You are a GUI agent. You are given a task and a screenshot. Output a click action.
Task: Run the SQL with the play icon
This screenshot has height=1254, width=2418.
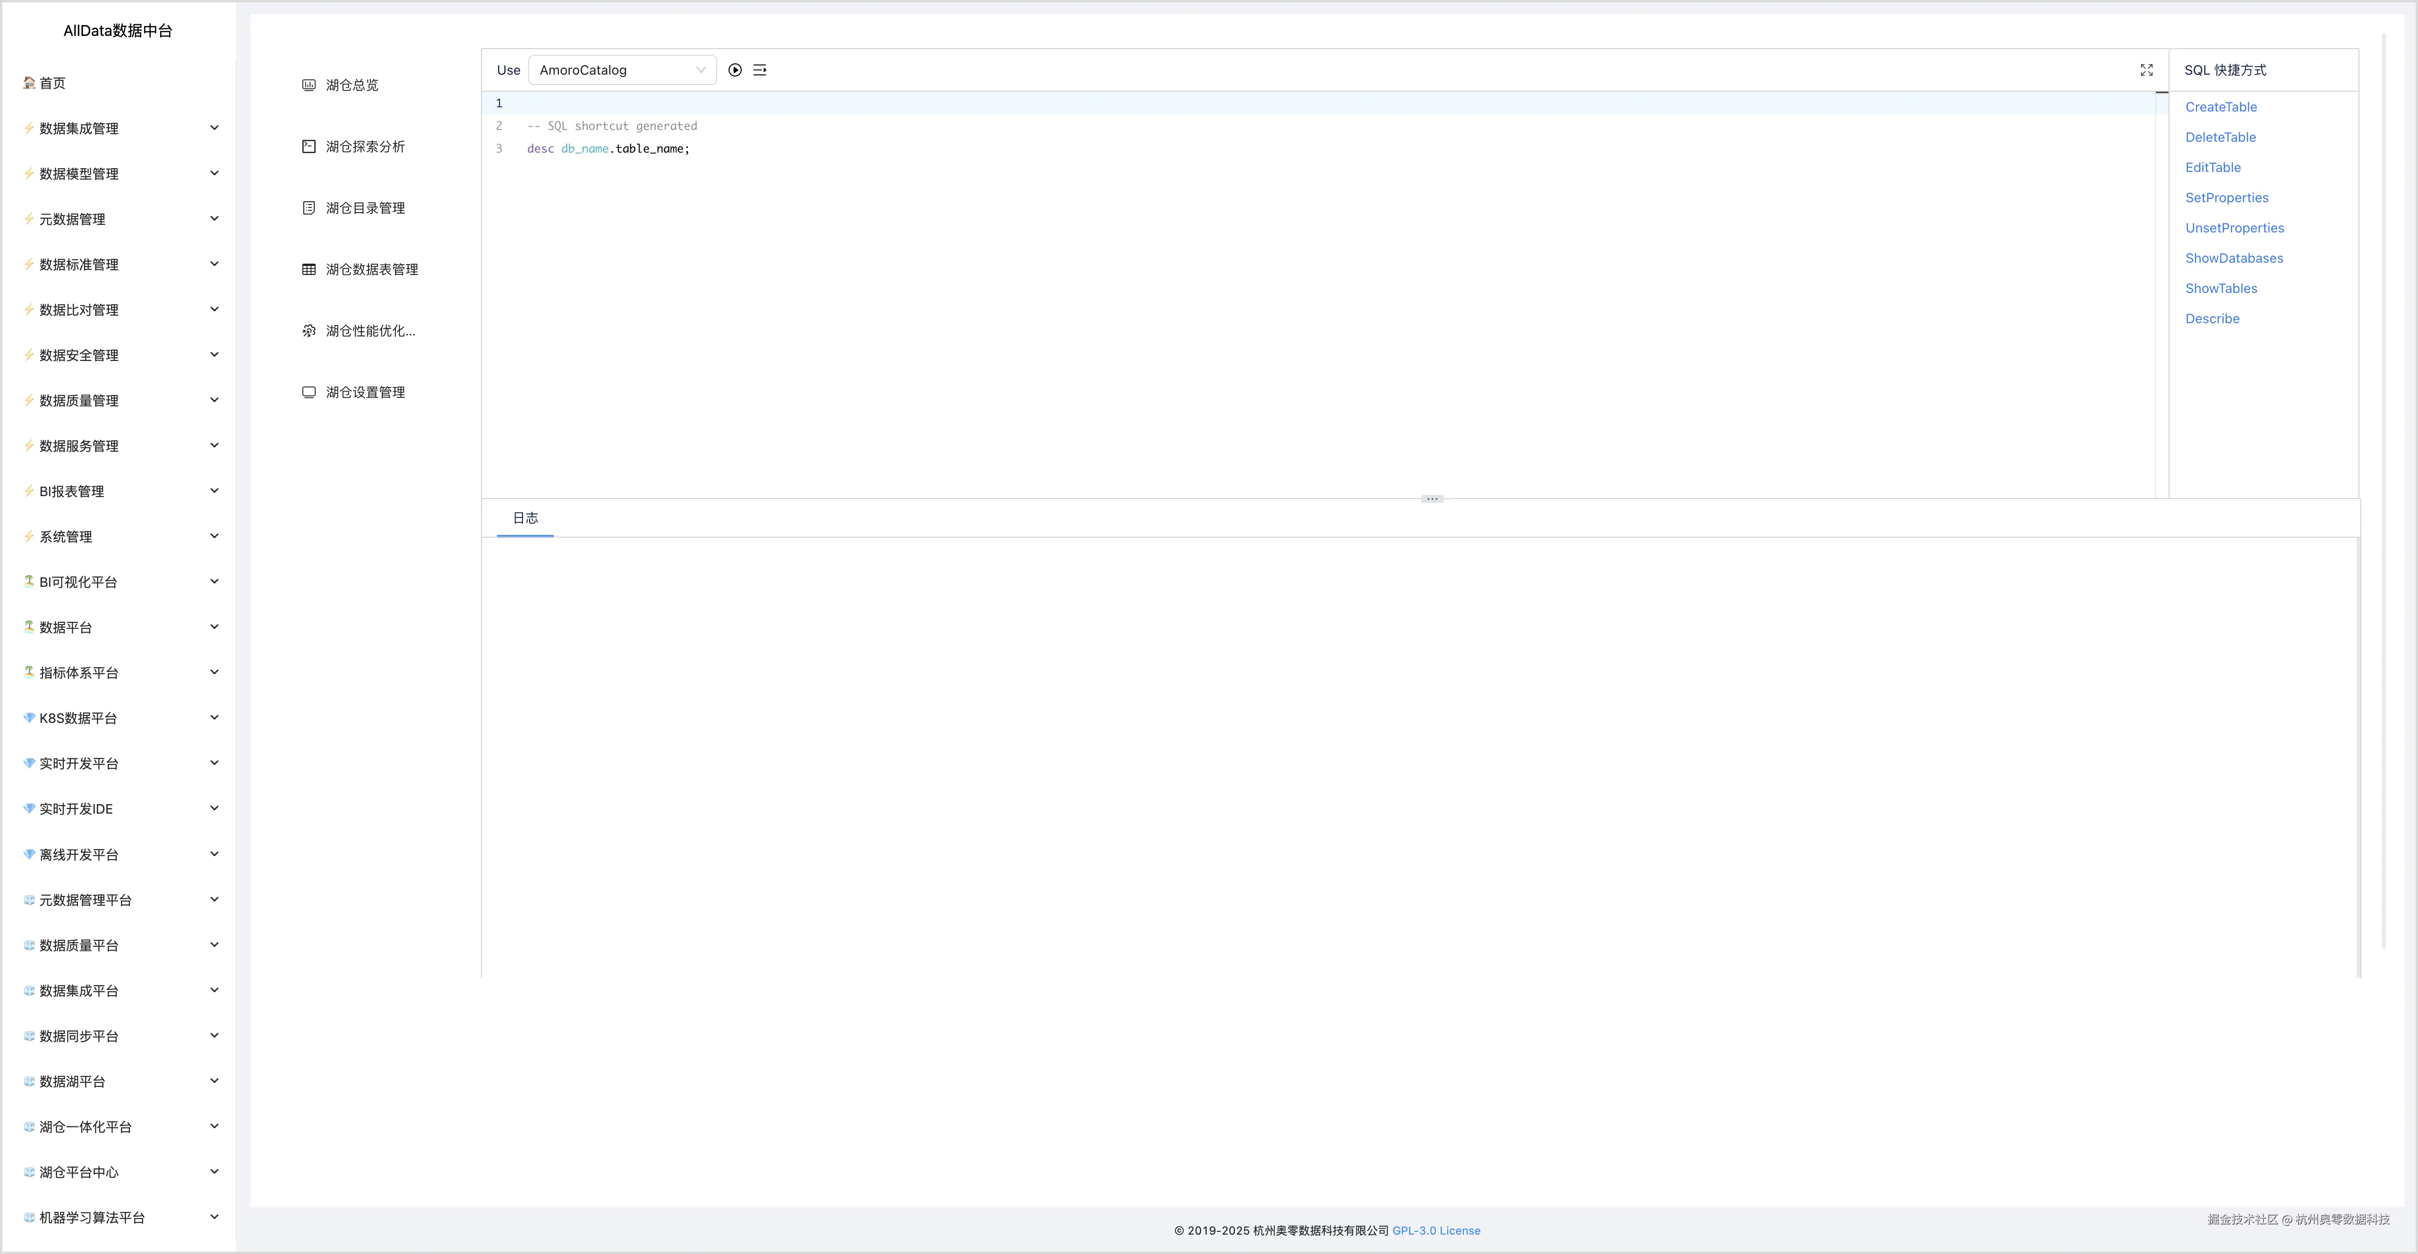tap(735, 70)
